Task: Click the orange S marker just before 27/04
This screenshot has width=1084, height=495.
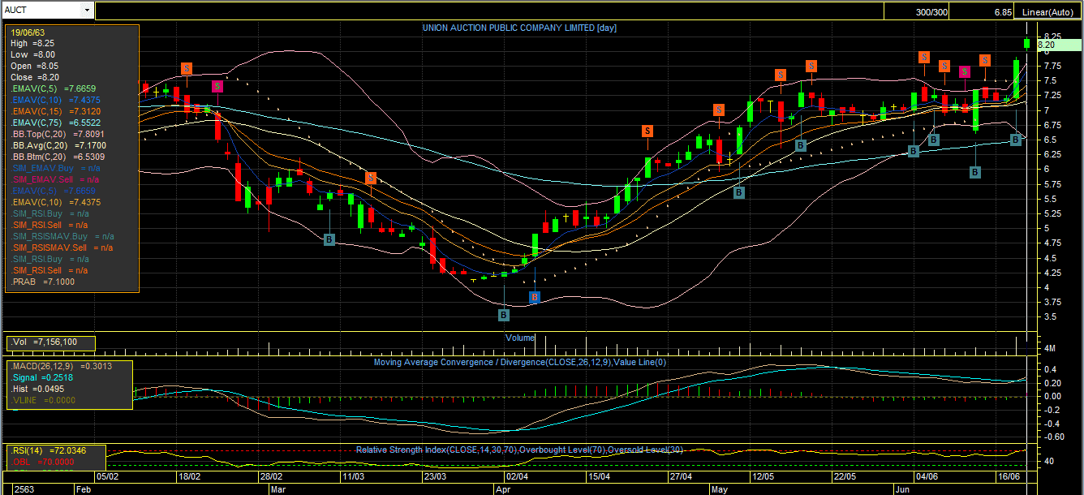Action: pos(647,131)
